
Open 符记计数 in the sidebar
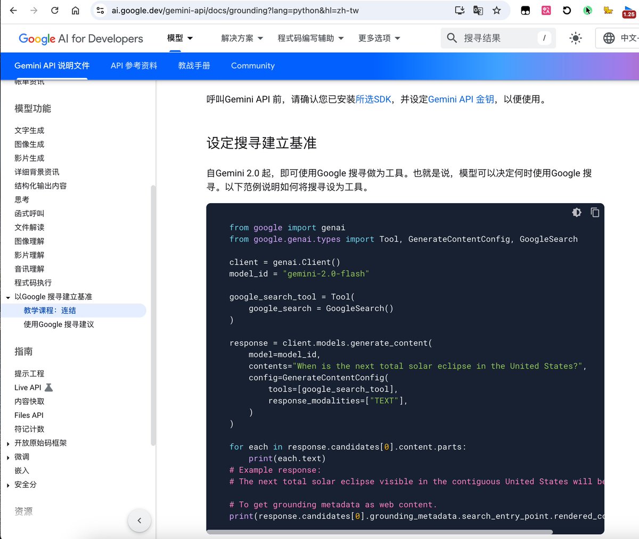coord(29,429)
